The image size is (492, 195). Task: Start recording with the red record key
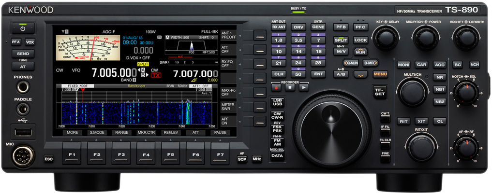tap(276, 88)
